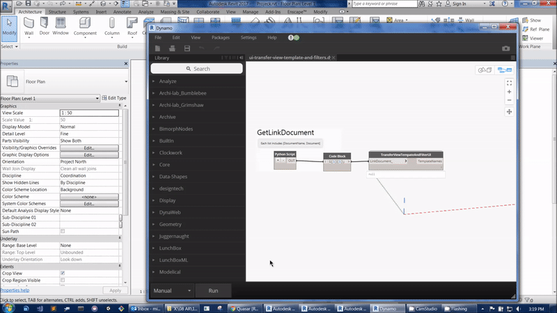
Task: Click System Color Schemes Edit button
Action: [89, 204]
